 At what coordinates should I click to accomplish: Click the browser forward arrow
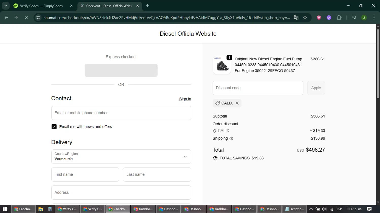[x=16, y=17]
